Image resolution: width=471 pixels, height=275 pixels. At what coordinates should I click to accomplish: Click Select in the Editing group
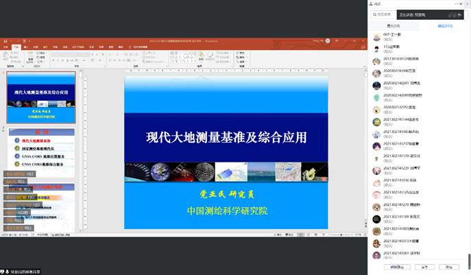tap(241, 61)
